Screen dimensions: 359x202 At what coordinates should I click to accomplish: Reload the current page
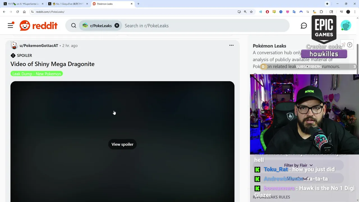[x=17, y=12]
